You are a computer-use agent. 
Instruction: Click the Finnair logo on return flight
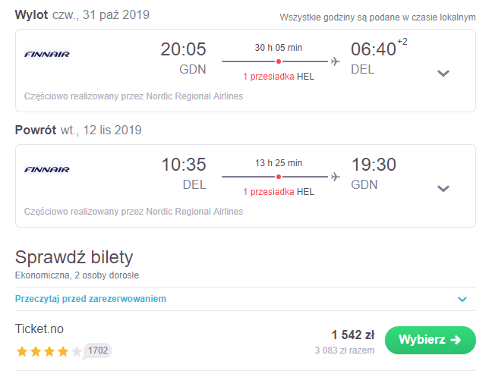(47, 170)
